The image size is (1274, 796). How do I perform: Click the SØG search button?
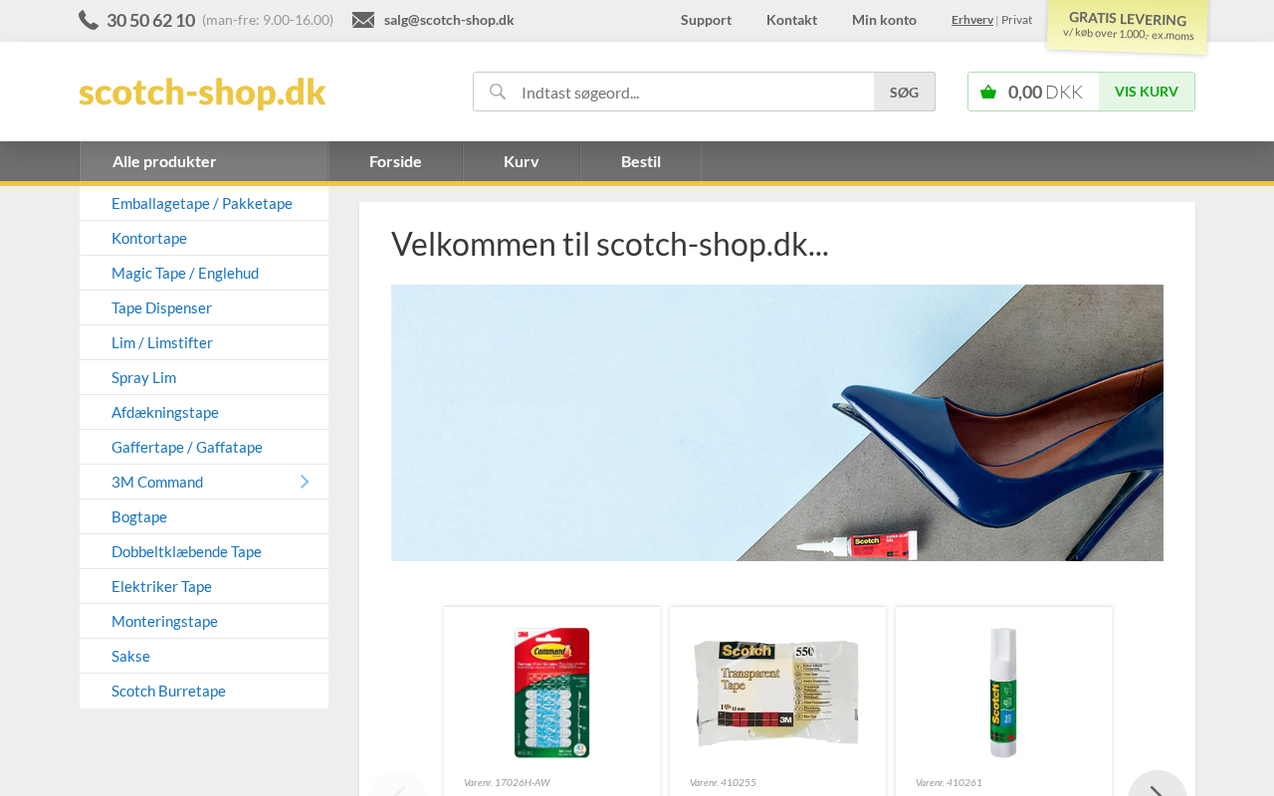coord(905,92)
